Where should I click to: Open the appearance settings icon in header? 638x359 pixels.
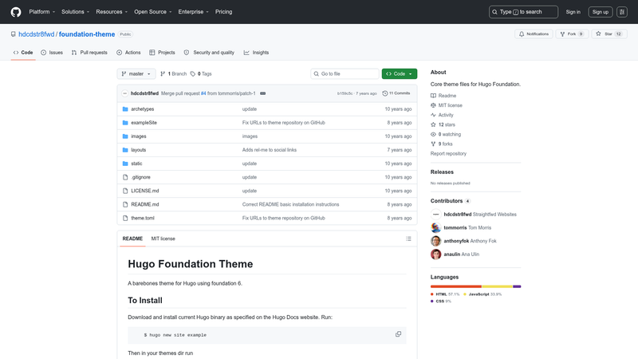pyautogui.click(x=622, y=12)
